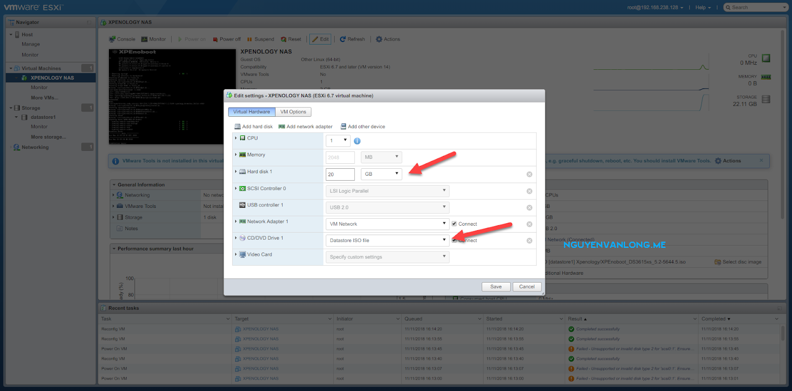Open the root@192.168.238.128 user menu
This screenshot has width=792, height=391.
point(655,7)
